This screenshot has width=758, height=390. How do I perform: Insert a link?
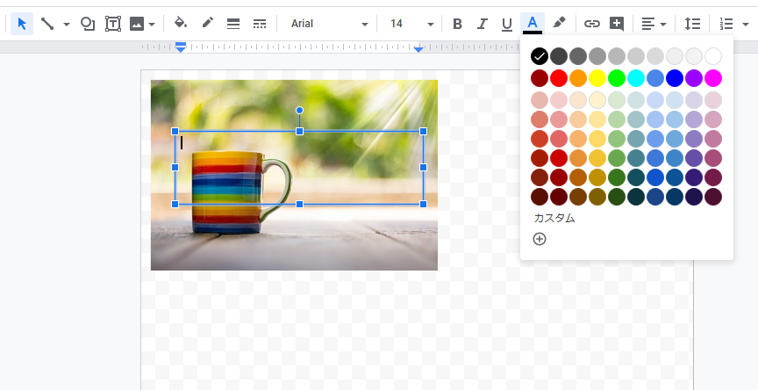tap(591, 24)
